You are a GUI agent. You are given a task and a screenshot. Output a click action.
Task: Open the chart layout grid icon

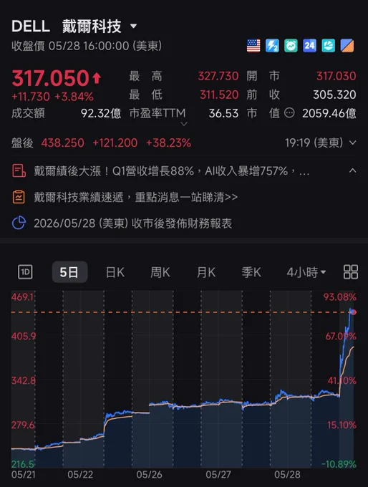[x=351, y=272]
